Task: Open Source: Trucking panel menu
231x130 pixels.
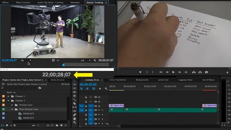Action: (x=106, y=3)
